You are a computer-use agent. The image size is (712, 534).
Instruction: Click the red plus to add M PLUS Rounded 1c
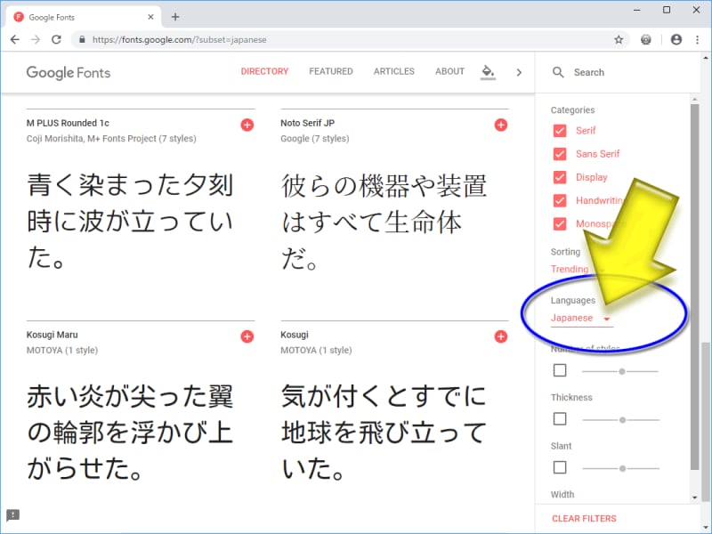247,125
